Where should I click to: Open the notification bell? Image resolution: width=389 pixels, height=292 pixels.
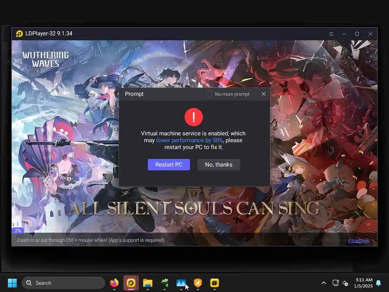(x=379, y=283)
